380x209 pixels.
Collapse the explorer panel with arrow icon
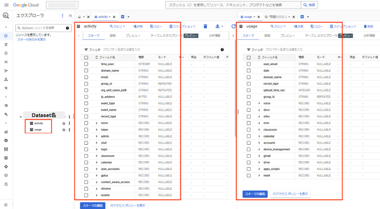[70, 16]
